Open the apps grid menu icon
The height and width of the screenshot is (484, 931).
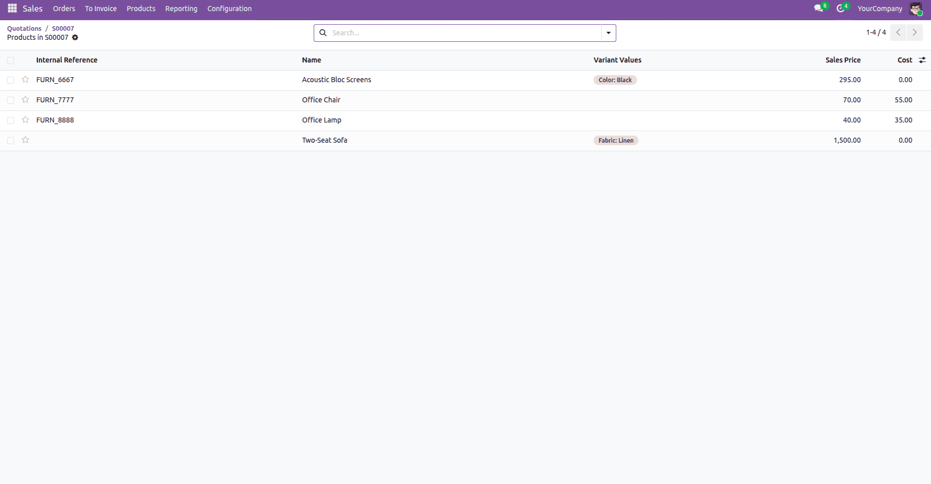pos(13,9)
